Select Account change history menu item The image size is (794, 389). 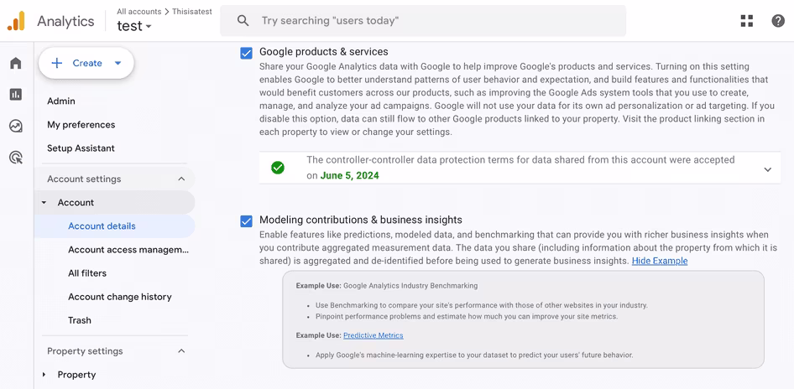pyautogui.click(x=120, y=297)
